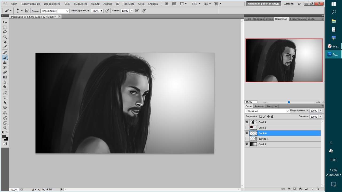342x192 pixels.
Task: Click the foreground color swatch
Action: [x=4, y=136]
